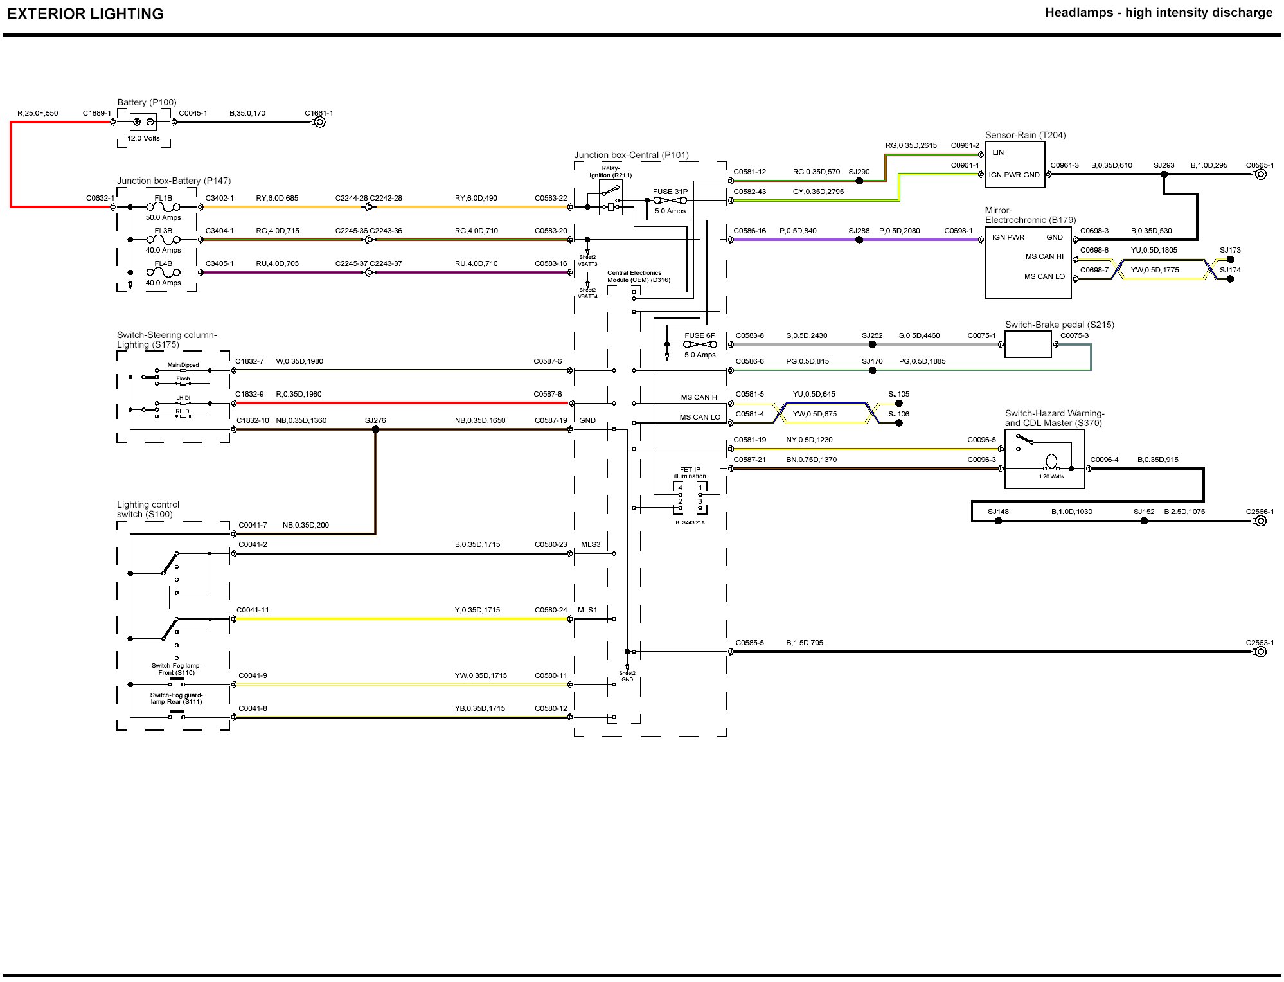Click the C1661-1 ground eyelet symbol
Viewport: 1284px width, 982px height.
[319, 122]
